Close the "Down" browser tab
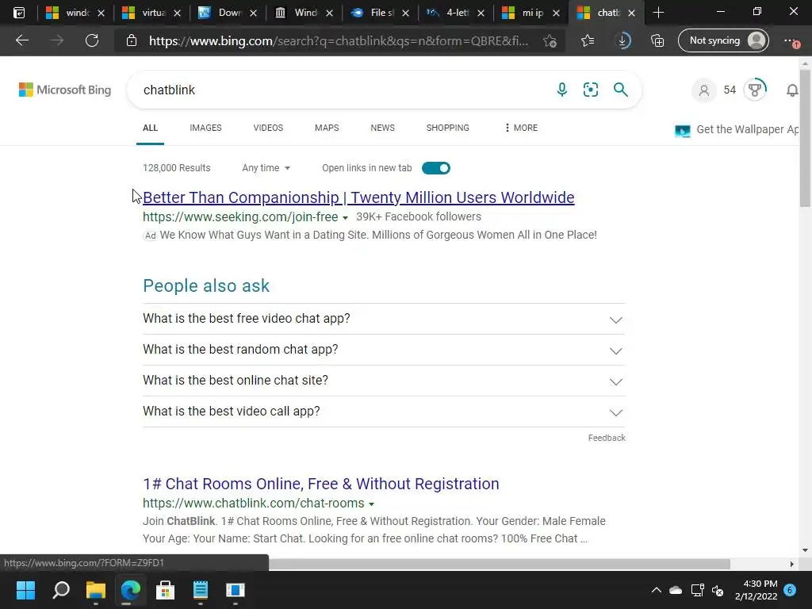The width and height of the screenshot is (812, 609). pyautogui.click(x=253, y=13)
